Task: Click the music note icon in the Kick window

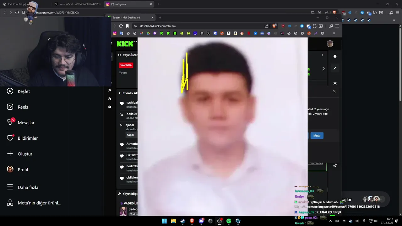Action: (331, 26)
